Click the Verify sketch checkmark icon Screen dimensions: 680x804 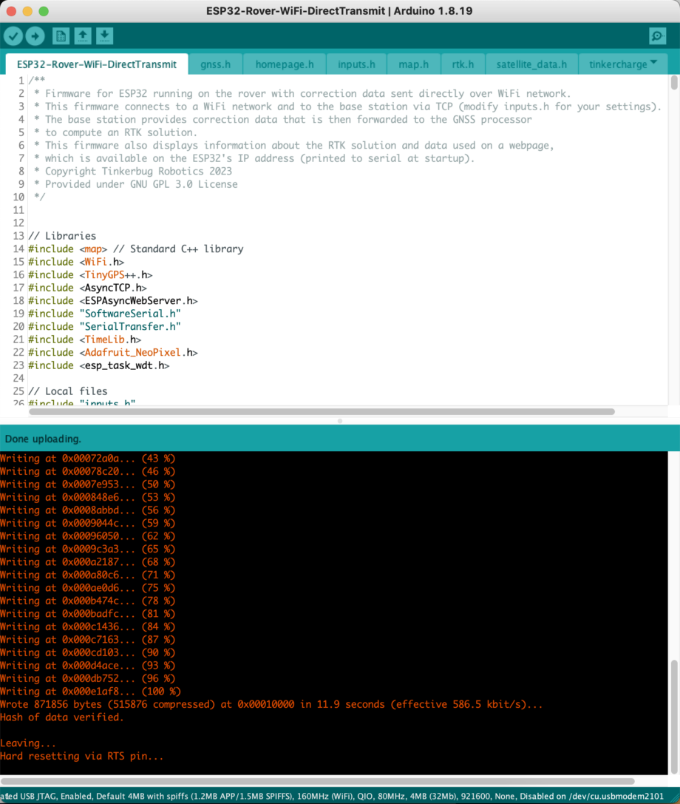point(13,36)
